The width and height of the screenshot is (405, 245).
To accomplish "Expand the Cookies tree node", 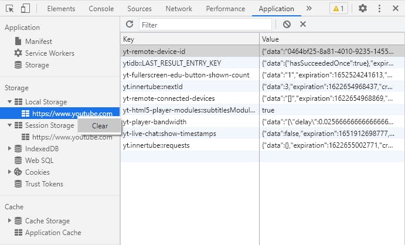I will pos(10,172).
